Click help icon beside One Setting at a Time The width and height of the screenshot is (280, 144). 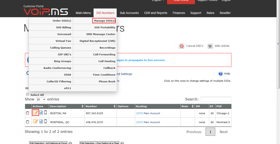[x=122, y=143]
